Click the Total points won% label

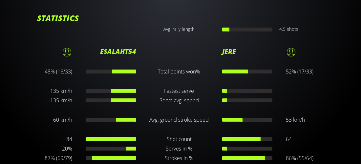pyautogui.click(x=179, y=72)
